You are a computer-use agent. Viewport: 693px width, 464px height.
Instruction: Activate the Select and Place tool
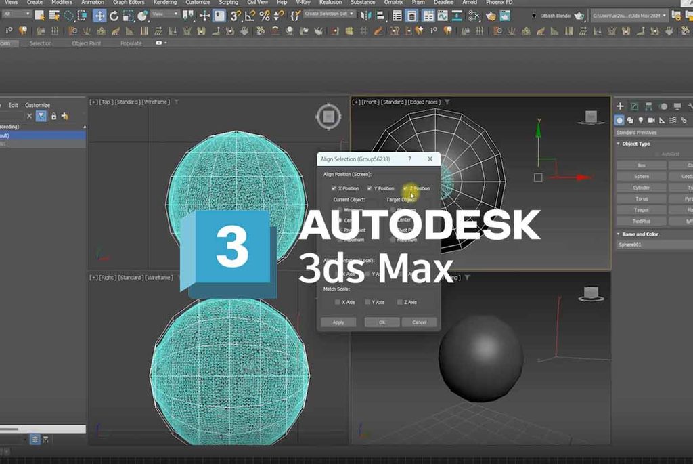(x=142, y=16)
